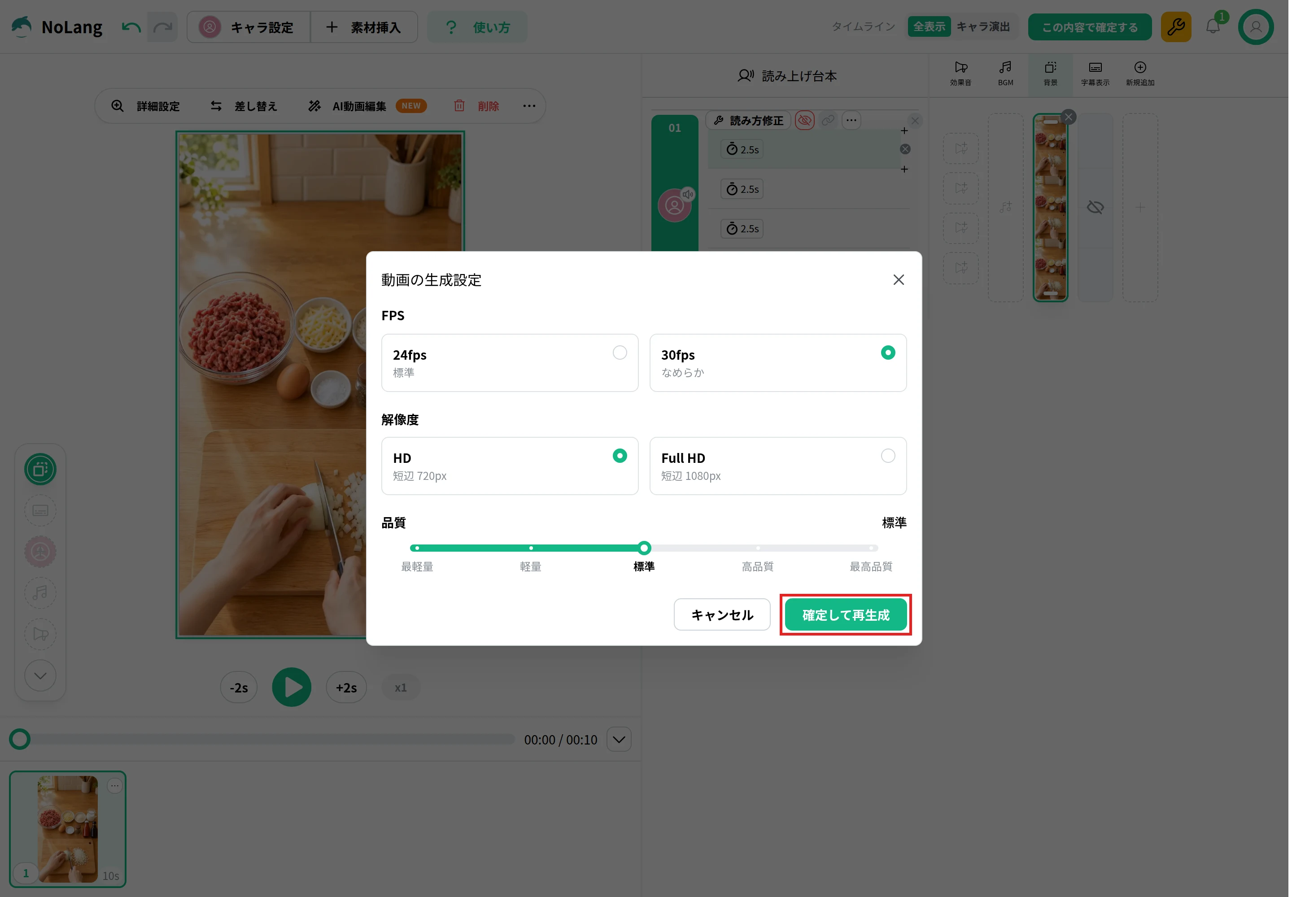
Task: Switch timeline to キャラ演出
Action: 983,27
